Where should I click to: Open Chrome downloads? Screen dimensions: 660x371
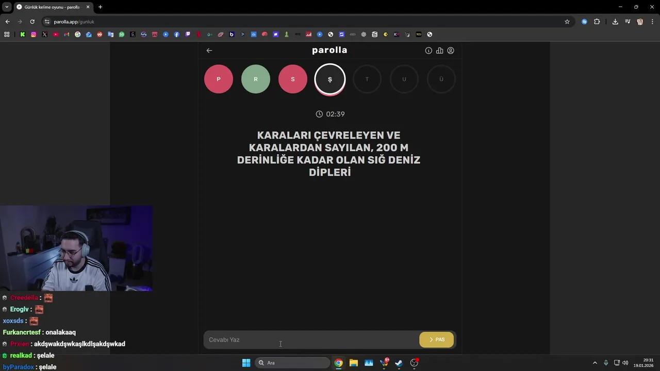click(x=615, y=22)
